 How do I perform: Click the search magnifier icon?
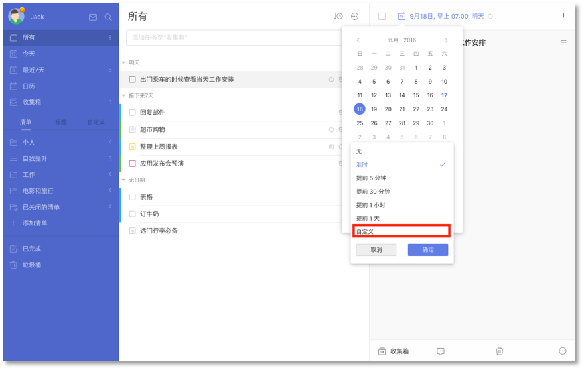pyautogui.click(x=108, y=17)
